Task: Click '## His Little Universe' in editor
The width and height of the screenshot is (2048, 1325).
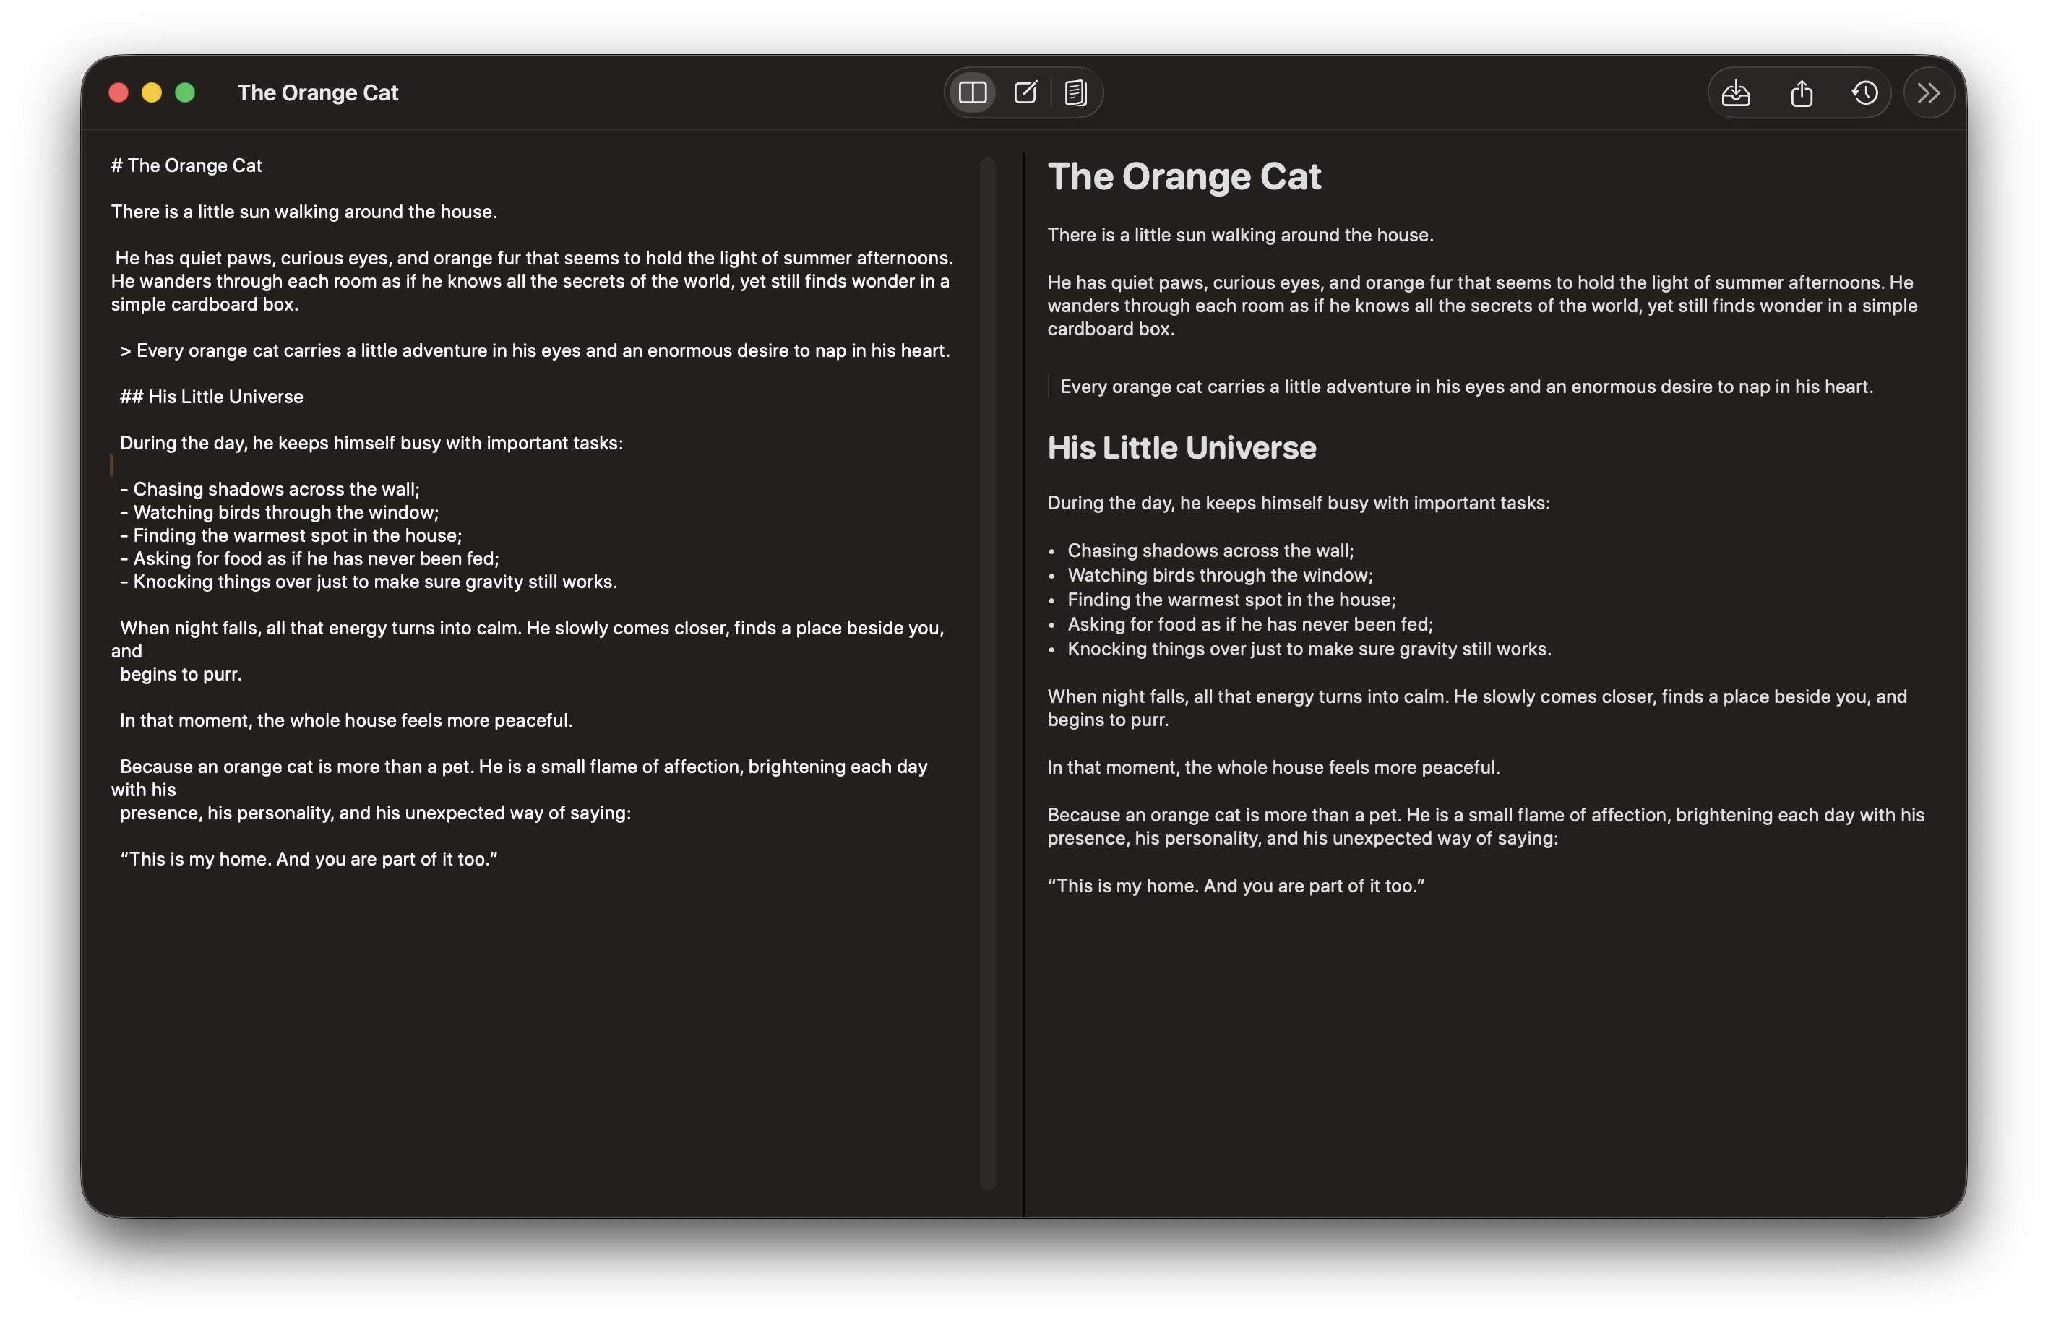Action: (x=212, y=397)
